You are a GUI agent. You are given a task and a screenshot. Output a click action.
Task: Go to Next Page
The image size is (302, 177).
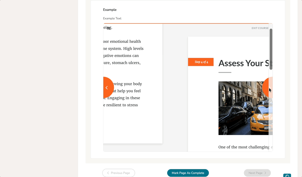(x=257, y=173)
